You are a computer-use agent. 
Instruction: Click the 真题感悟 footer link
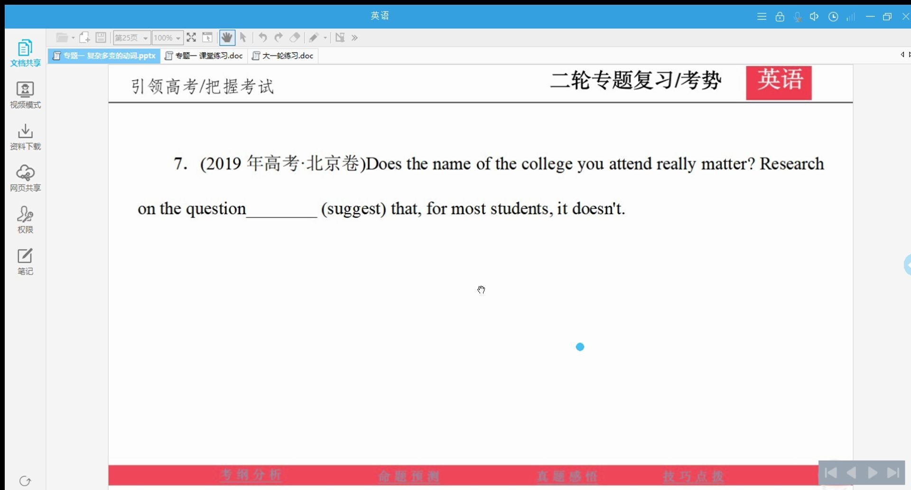(x=567, y=476)
